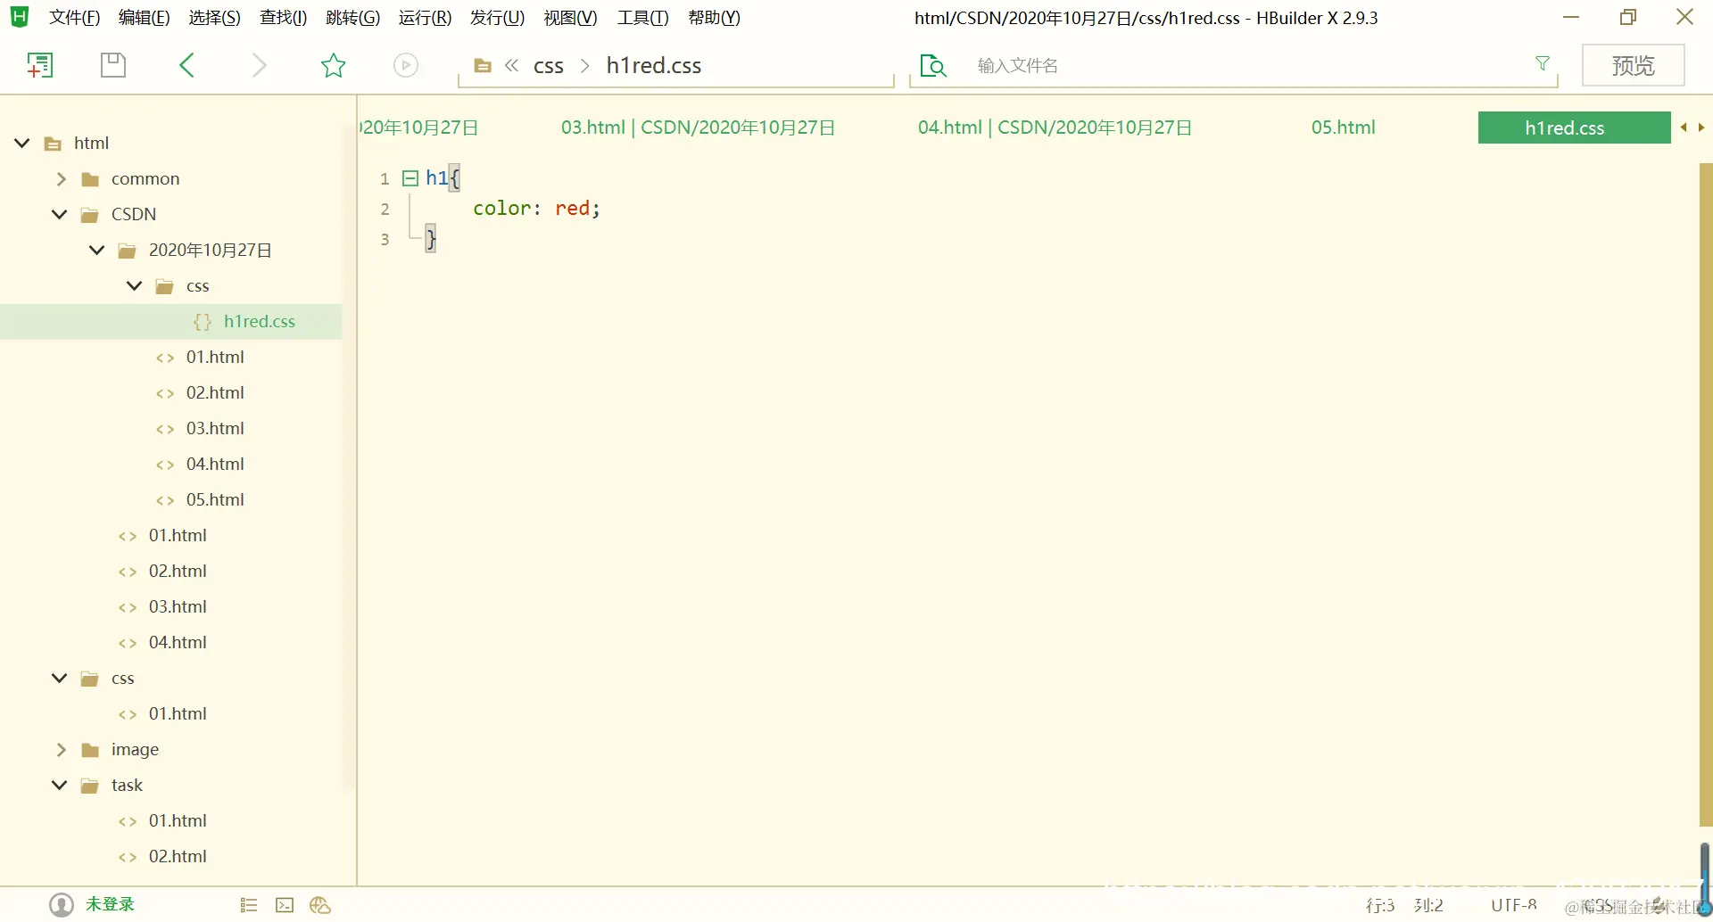Click the h1red.css file braces icon
The image size is (1713, 922).
(x=203, y=322)
